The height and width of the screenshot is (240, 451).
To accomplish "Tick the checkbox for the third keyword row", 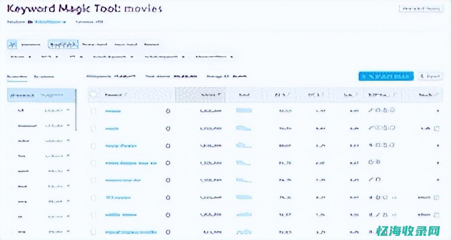I will click(x=94, y=146).
